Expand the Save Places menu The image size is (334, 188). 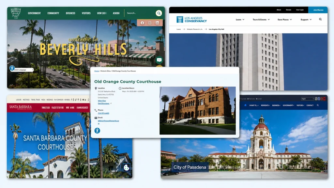(x=284, y=20)
